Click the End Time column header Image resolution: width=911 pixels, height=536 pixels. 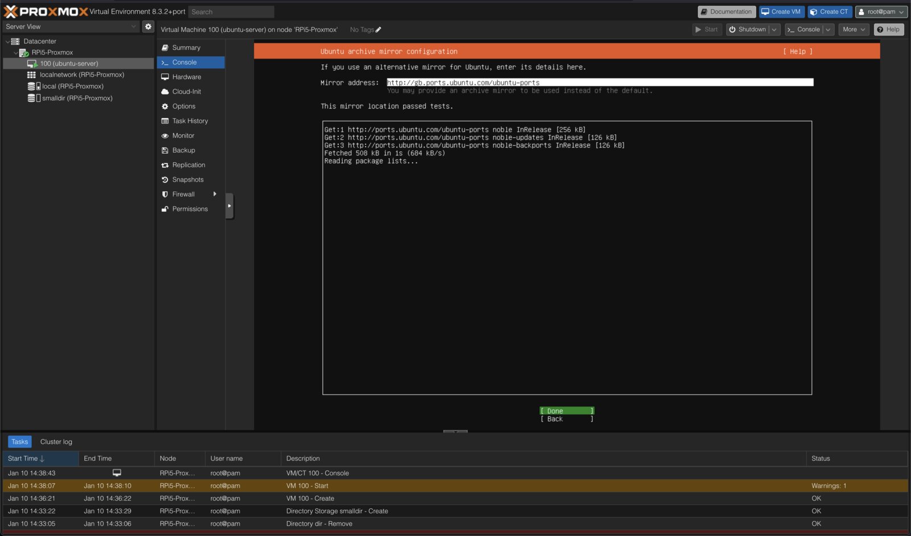(117, 459)
